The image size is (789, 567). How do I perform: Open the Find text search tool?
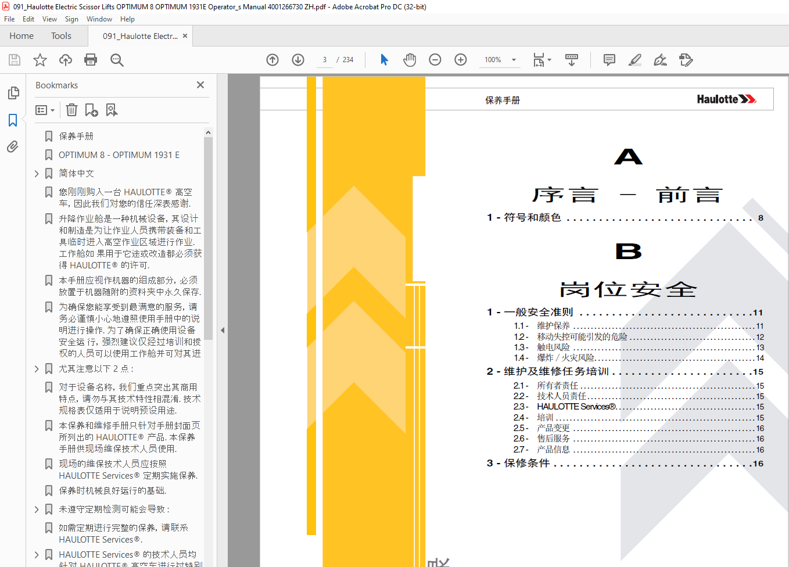117,60
